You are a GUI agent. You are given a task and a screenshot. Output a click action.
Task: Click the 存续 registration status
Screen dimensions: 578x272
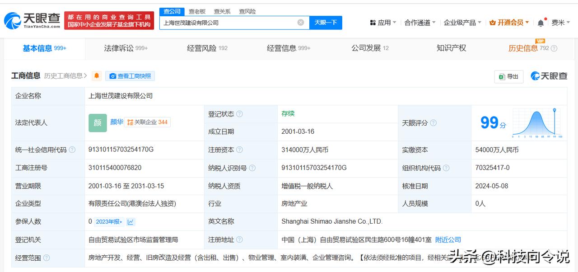[x=288, y=113]
